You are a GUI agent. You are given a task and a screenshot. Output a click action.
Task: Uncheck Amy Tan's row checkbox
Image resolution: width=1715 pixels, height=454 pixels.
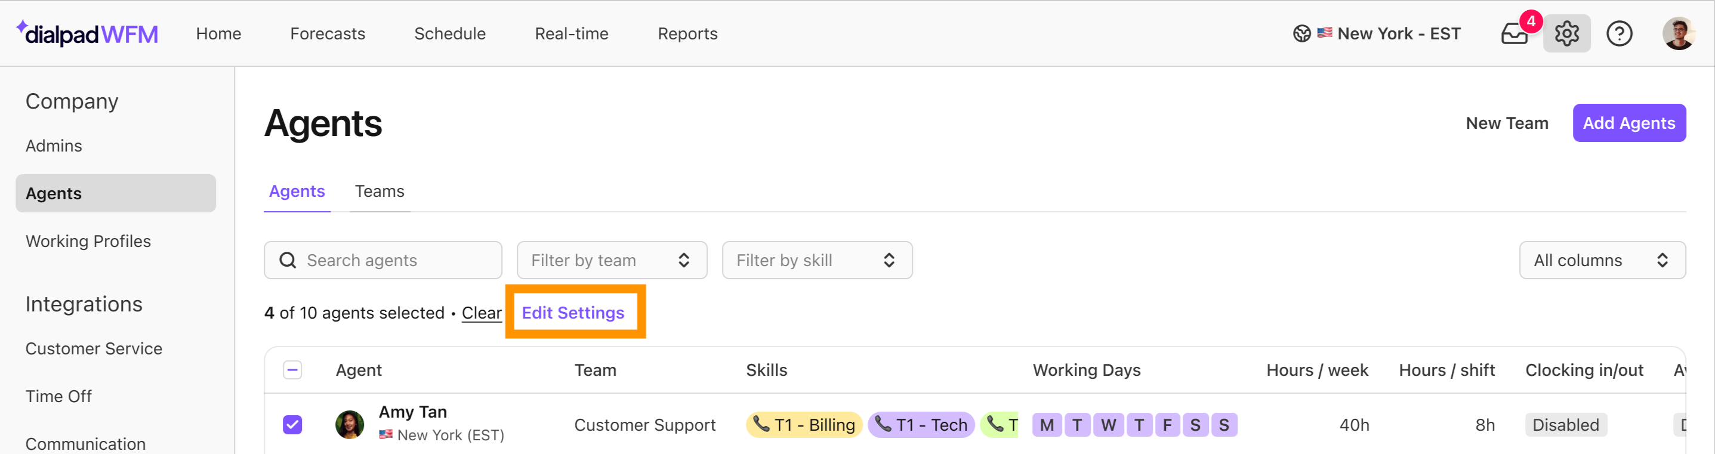(x=292, y=425)
